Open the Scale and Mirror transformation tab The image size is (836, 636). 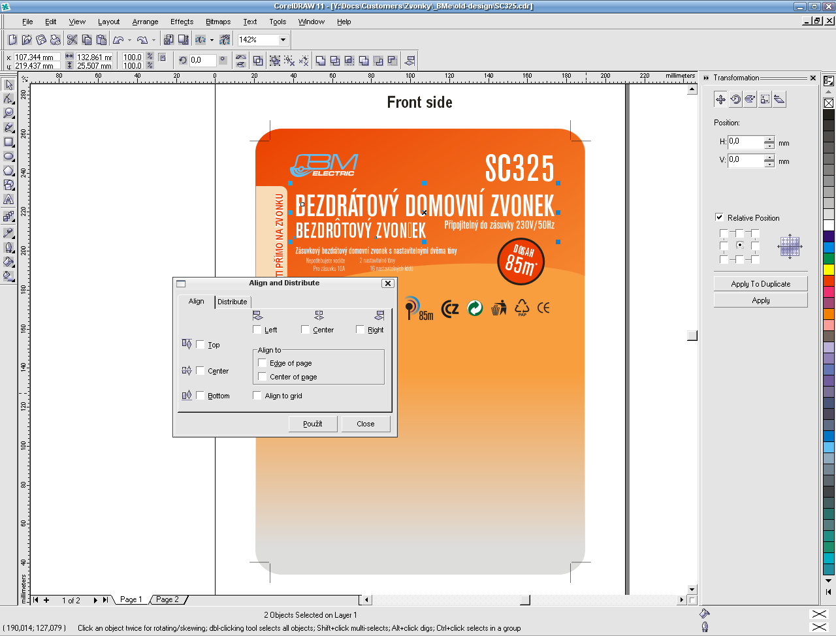[x=749, y=99]
